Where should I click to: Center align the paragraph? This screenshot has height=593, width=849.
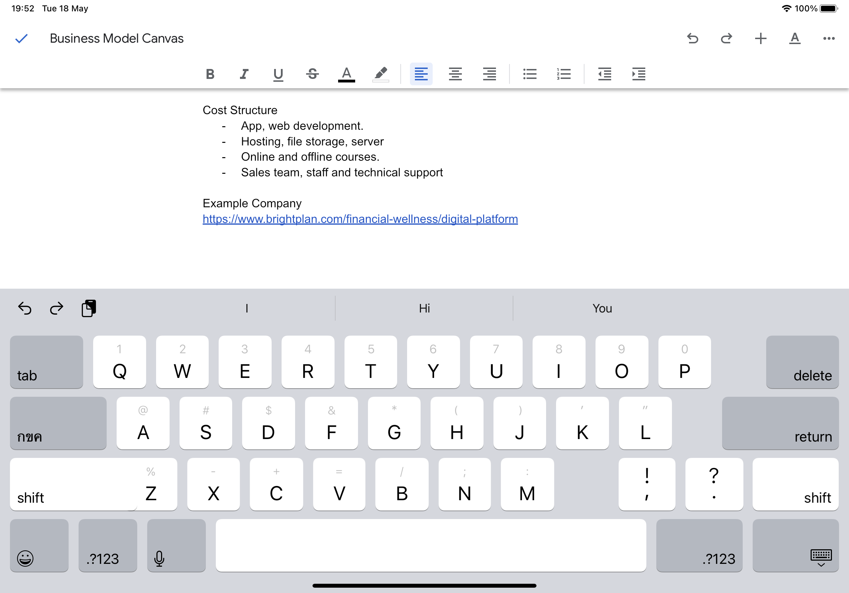point(455,74)
